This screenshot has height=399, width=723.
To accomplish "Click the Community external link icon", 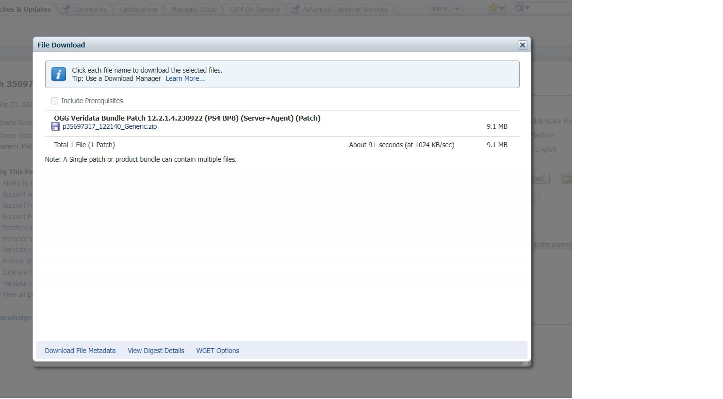I will tap(66, 9).
